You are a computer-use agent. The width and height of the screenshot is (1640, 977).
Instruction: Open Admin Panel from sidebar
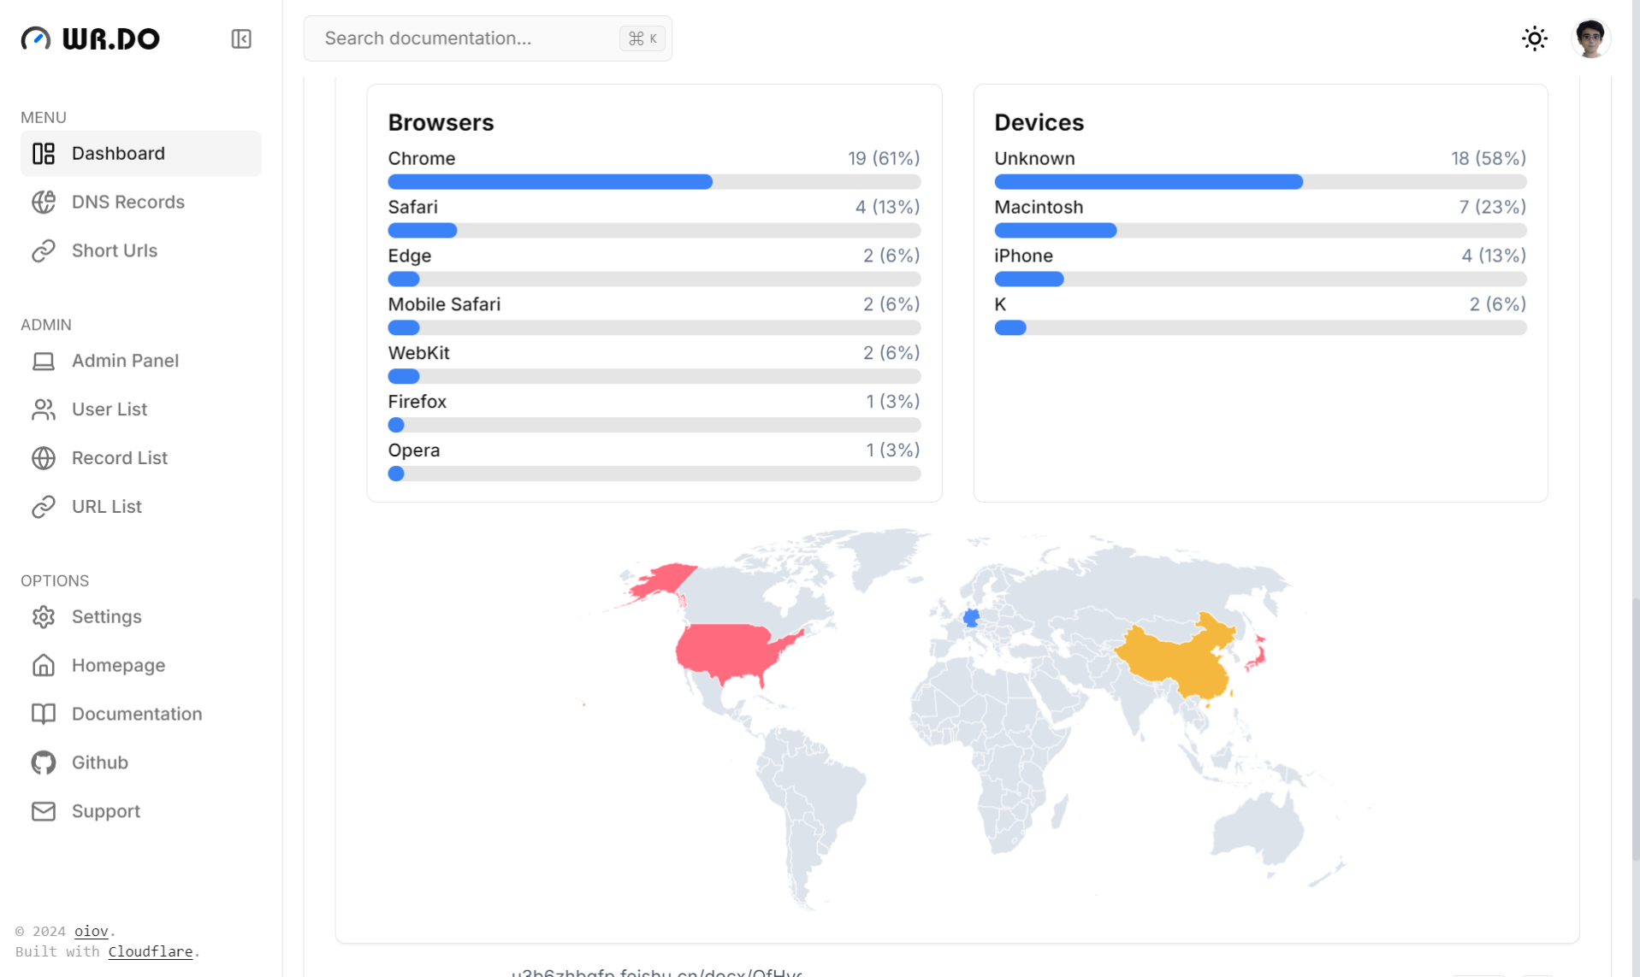tap(125, 361)
